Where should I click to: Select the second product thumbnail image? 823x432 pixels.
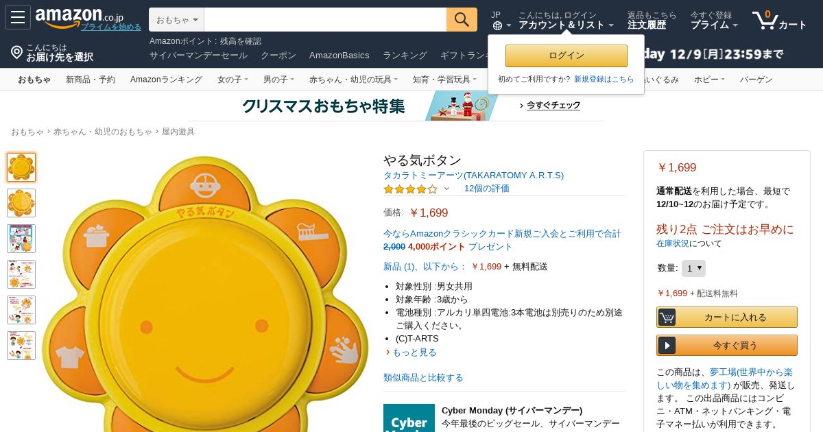click(x=21, y=203)
